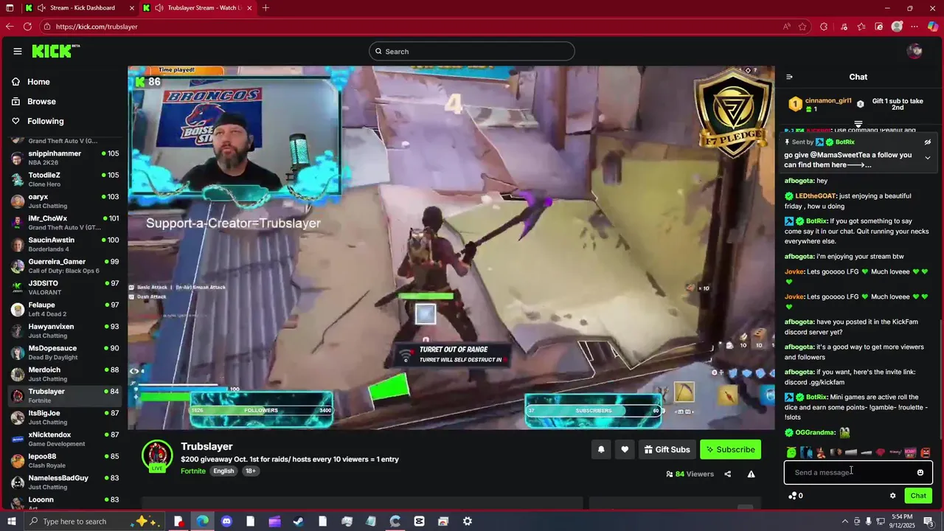Open SaucinAwstin channel

pos(65,244)
